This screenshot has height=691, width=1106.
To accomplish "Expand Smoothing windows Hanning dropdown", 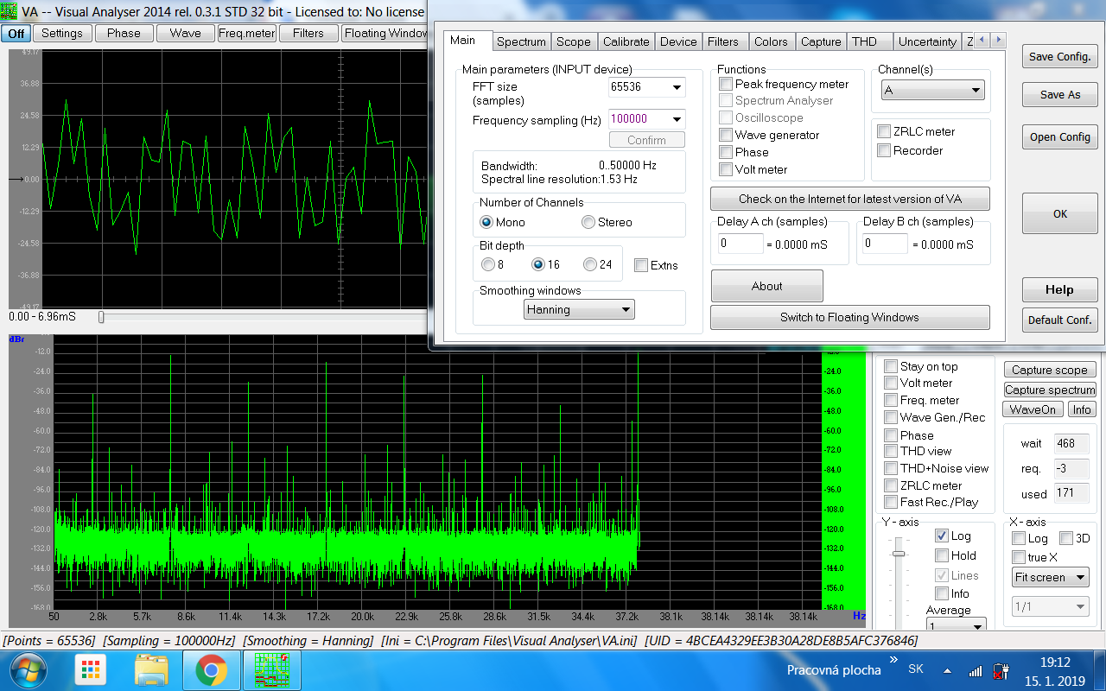I will (579, 309).
